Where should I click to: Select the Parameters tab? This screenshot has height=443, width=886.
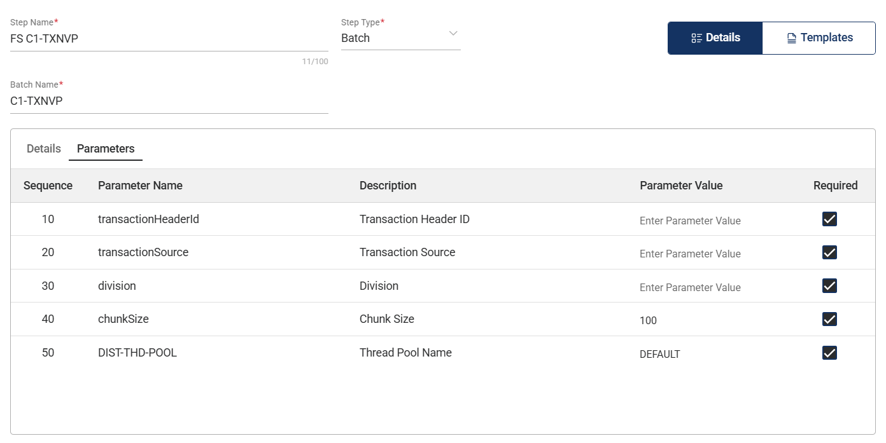[106, 149]
